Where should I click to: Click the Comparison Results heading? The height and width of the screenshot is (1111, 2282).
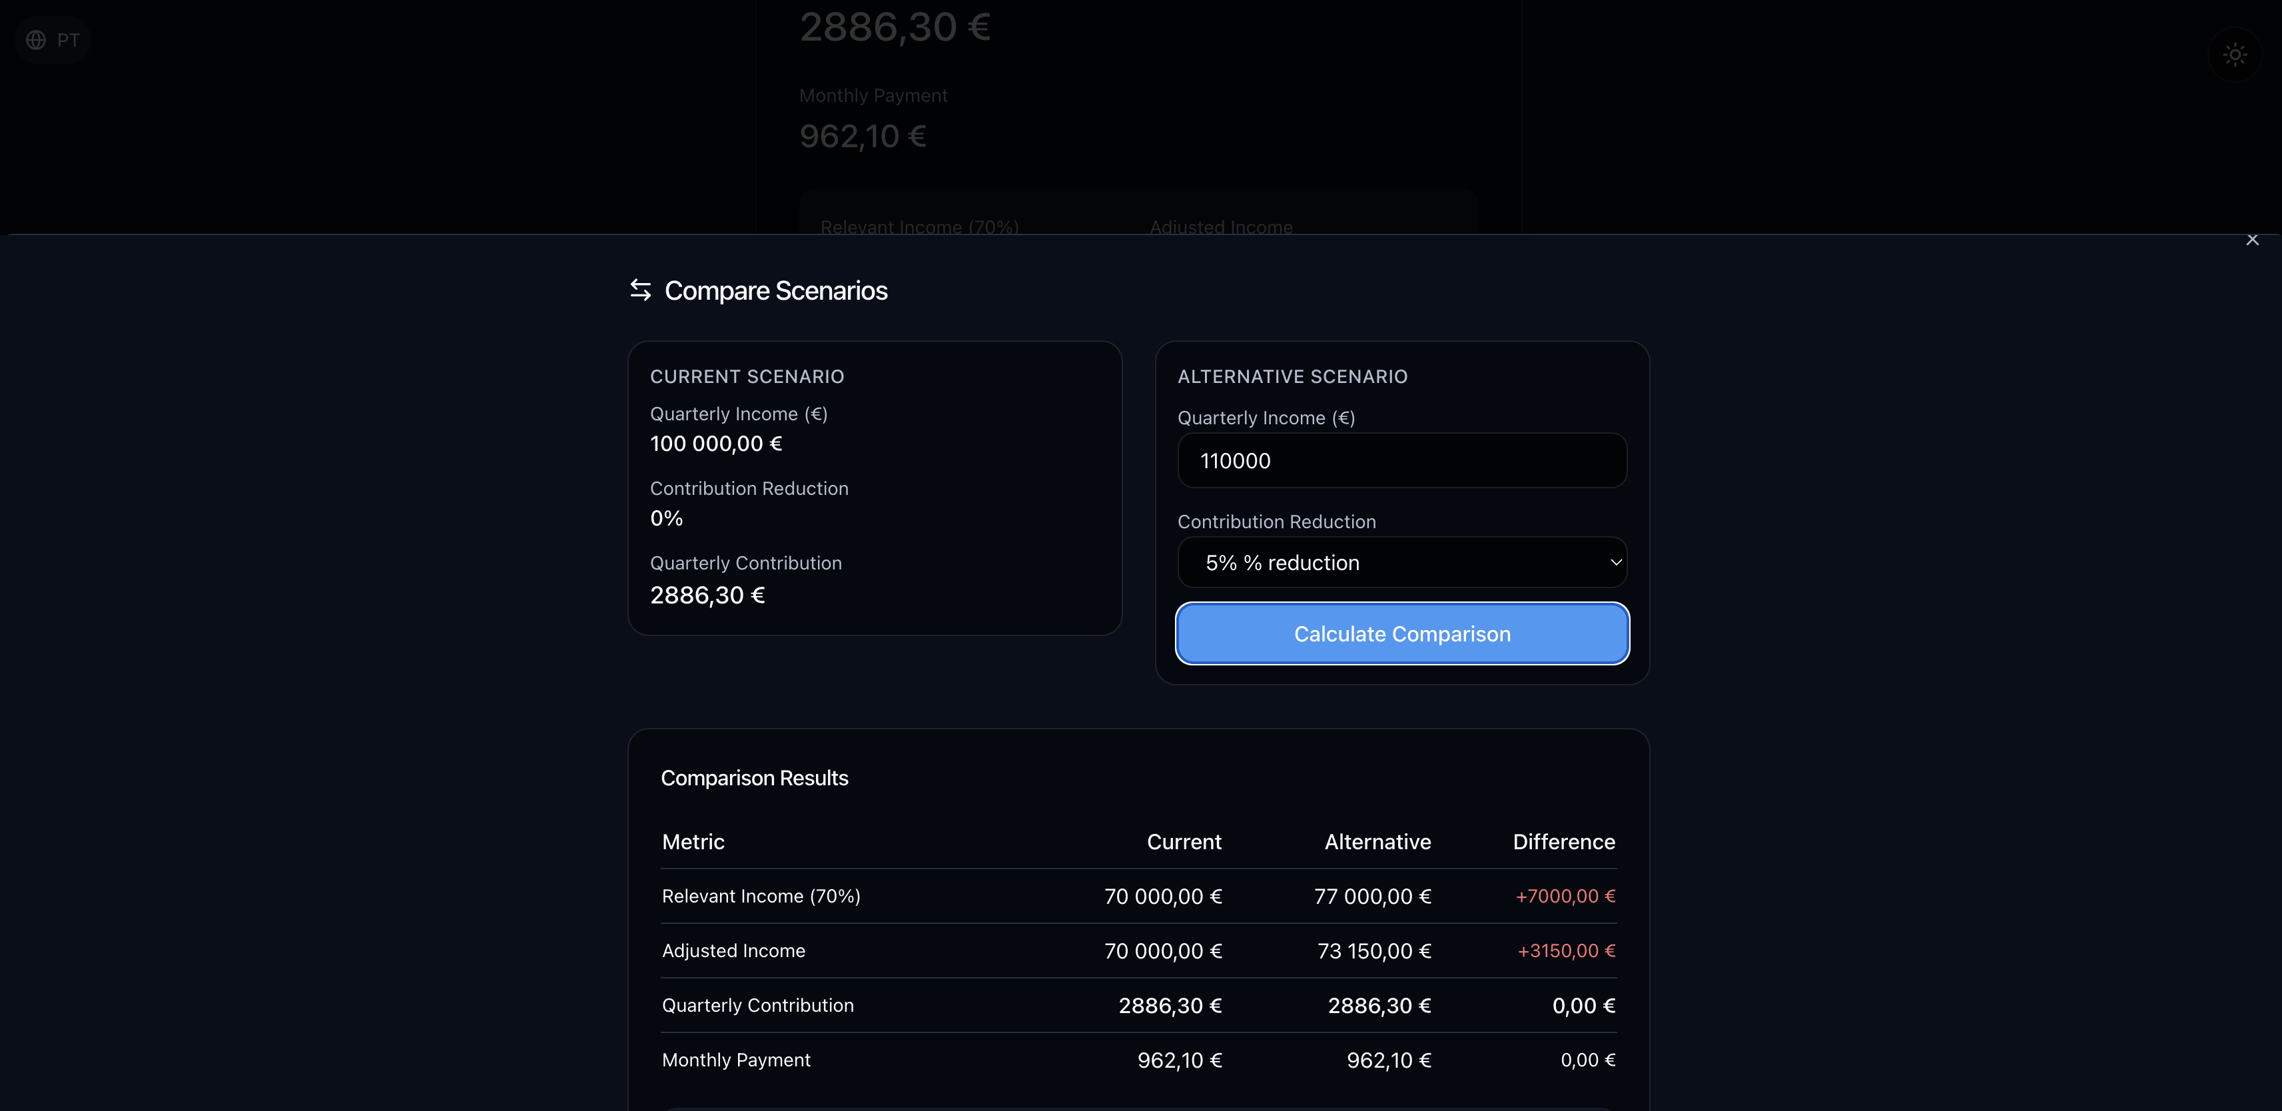coord(754,778)
